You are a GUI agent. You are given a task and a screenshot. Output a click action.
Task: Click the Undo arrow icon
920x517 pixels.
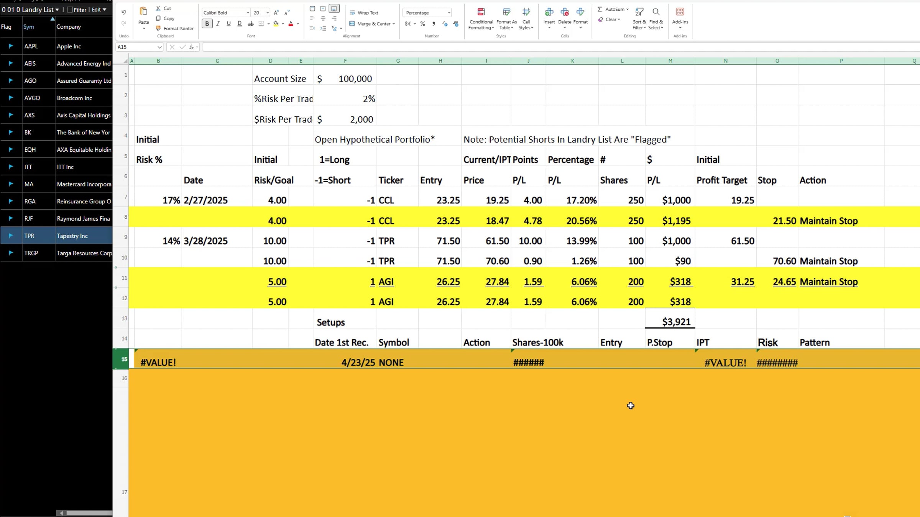(124, 13)
